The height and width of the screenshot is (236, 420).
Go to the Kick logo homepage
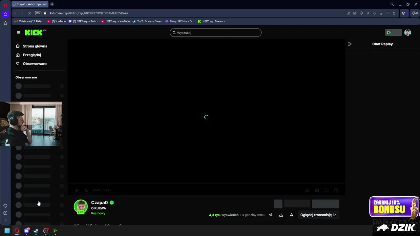point(35,32)
